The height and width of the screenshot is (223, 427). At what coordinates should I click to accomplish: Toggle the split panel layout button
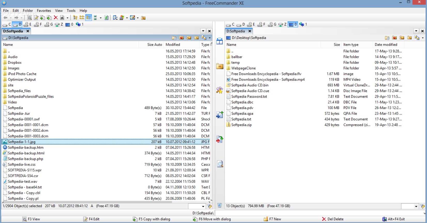pyautogui.click(x=95, y=18)
